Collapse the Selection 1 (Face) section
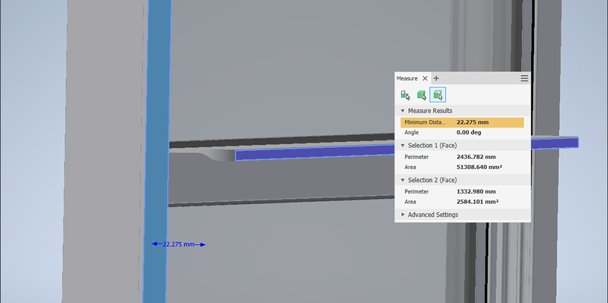The image size is (608, 303). point(402,145)
